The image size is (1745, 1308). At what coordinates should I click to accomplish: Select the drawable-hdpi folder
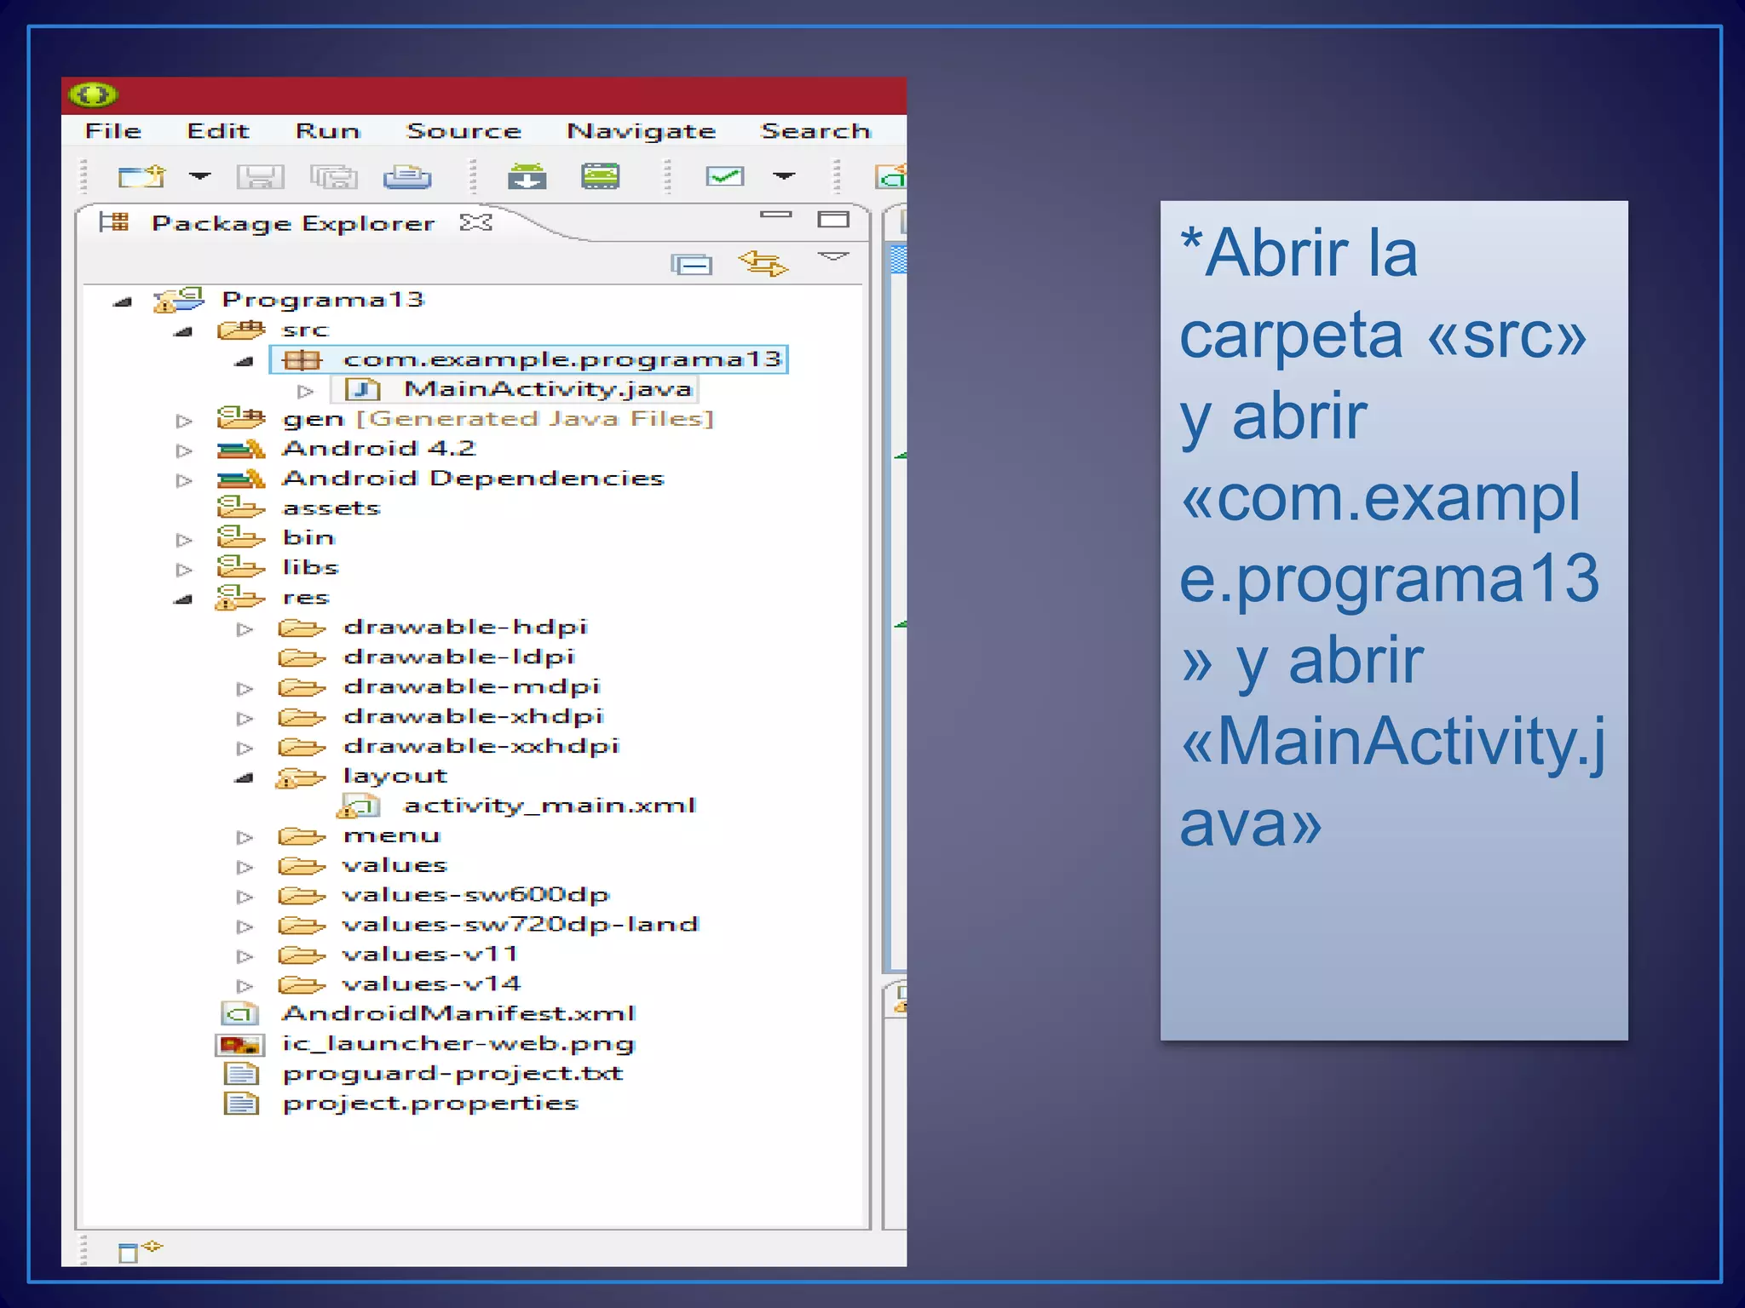click(x=465, y=628)
